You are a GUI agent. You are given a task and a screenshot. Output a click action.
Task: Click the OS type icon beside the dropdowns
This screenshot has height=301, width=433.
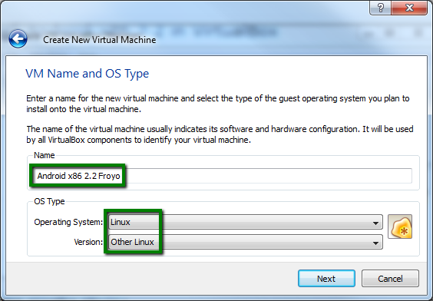click(400, 227)
